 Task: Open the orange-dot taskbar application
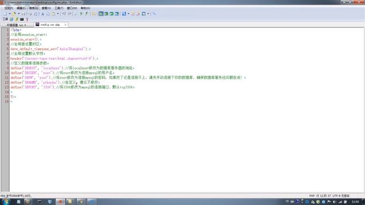pos(60,202)
